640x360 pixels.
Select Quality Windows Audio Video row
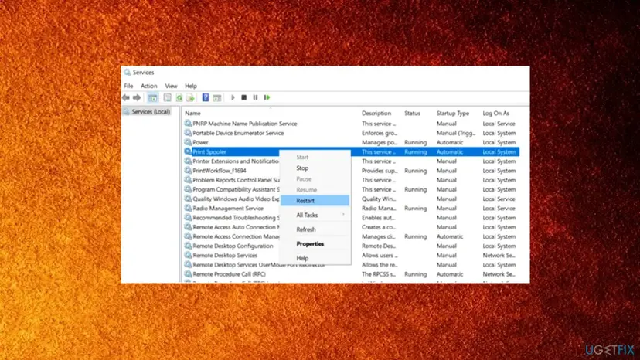(351, 199)
